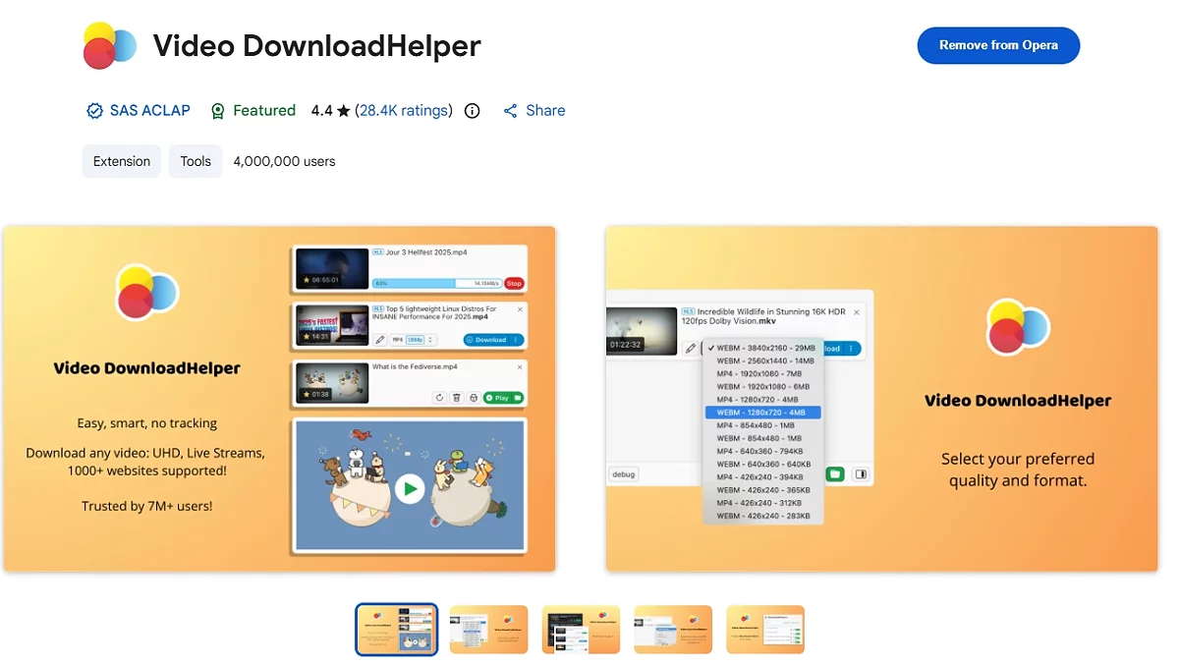
Task: Toggle the split-panel view icon near debug
Action: (x=860, y=475)
